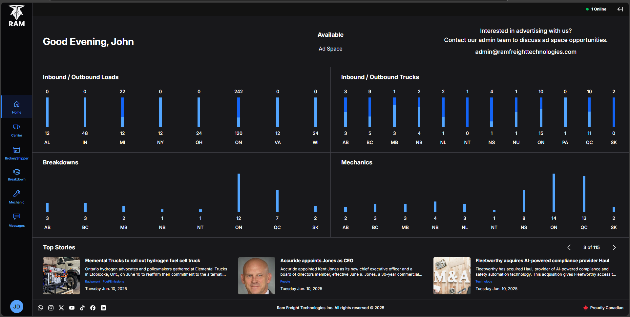Click the ON bar in Breakdowns chart
The height and width of the screenshot is (317, 630).
tap(239, 193)
